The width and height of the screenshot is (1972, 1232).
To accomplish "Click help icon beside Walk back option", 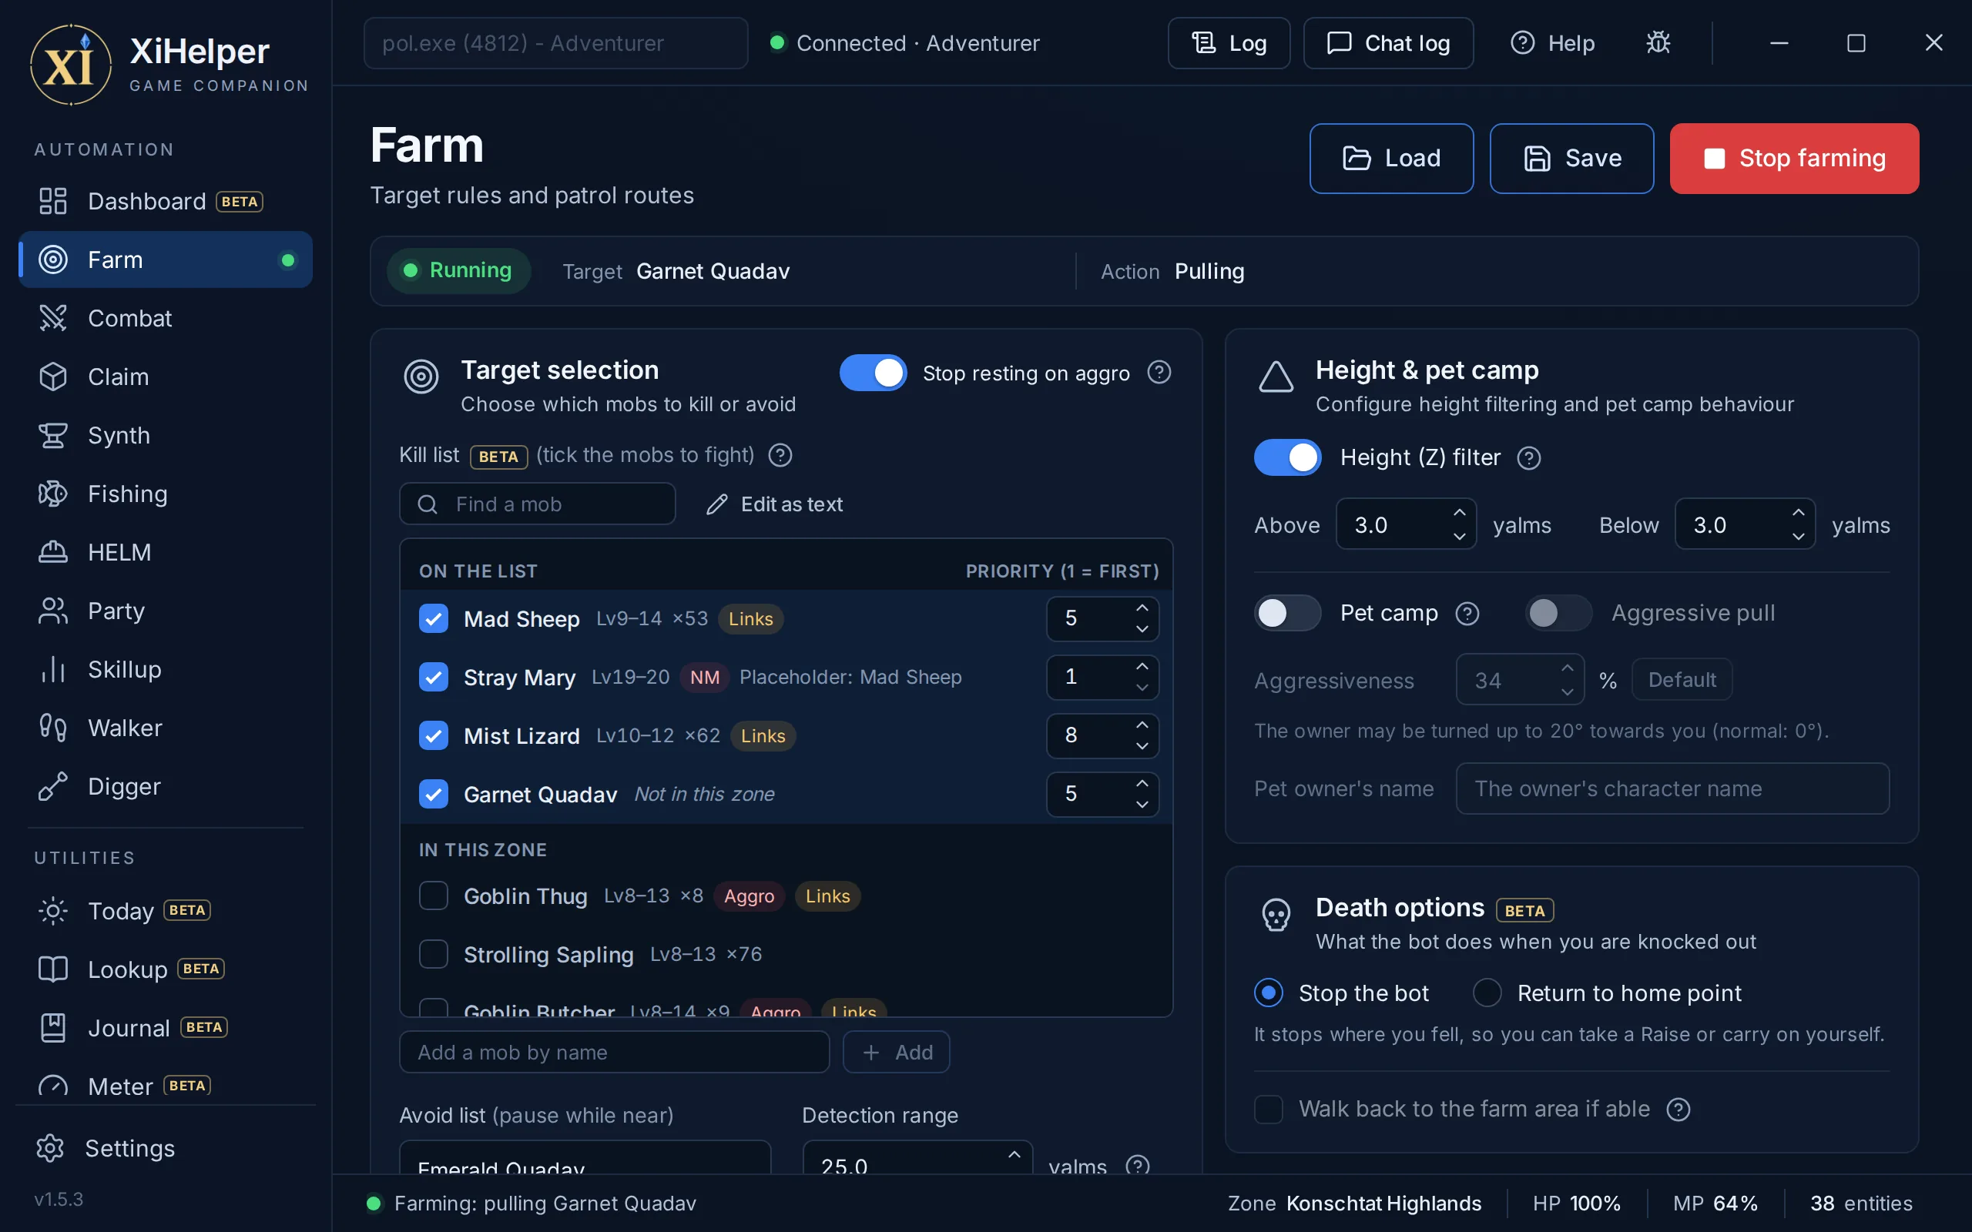I will click(1678, 1109).
